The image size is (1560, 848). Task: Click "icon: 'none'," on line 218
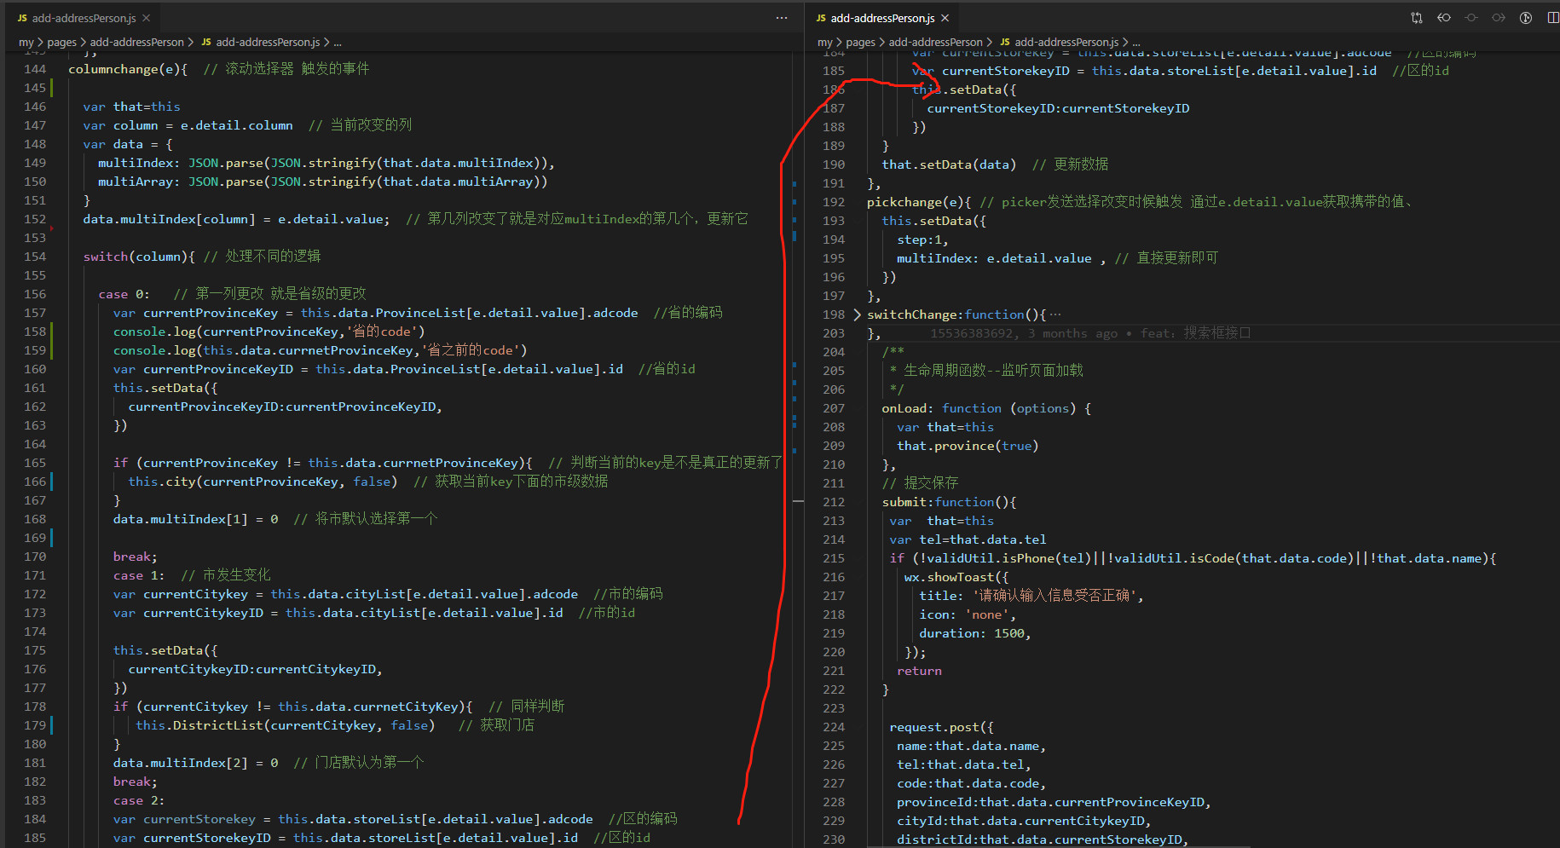click(968, 614)
